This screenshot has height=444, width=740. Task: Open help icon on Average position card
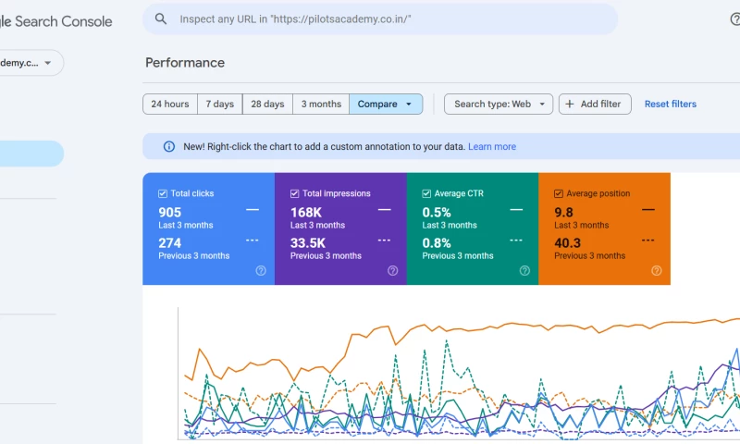[x=657, y=271]
